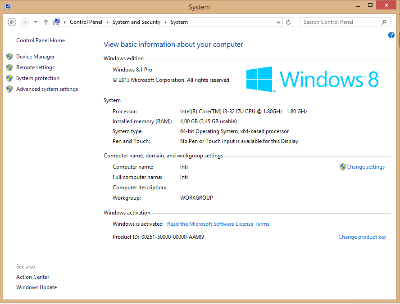Click the search magnifier icon

(x=384, y=22)
